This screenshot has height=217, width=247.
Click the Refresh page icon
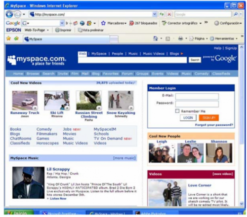pos(162,14)
